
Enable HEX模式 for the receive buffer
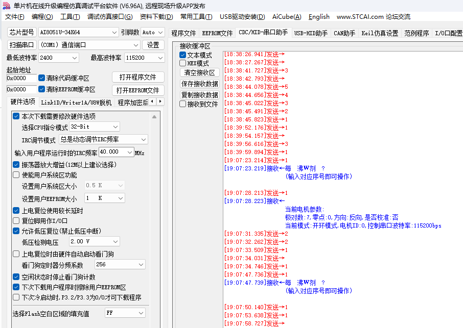(x=183, y=63)
